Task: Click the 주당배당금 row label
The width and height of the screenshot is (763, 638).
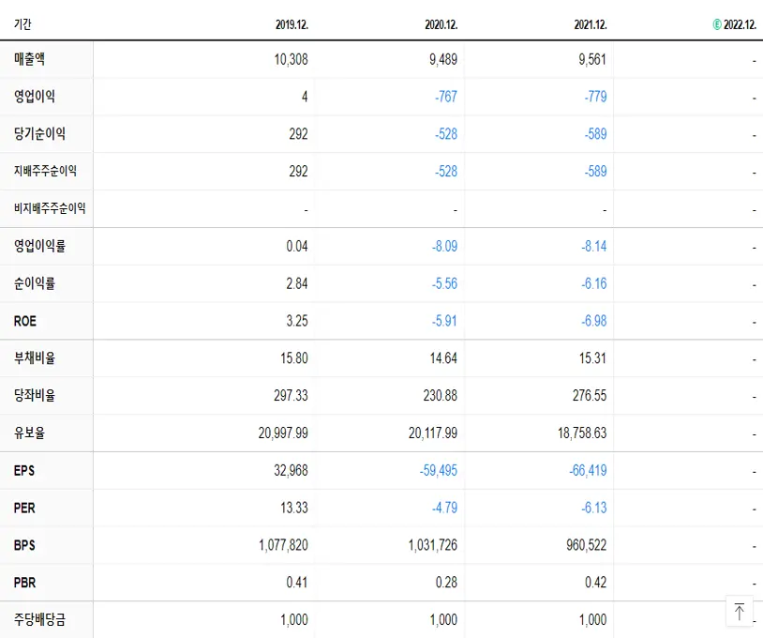Action: pyautogui.click(x=39, y=619)
